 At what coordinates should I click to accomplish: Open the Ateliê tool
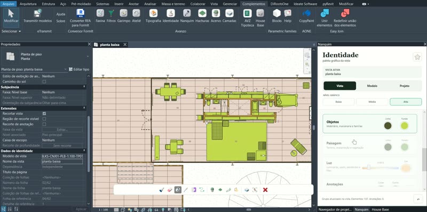(136, 16)
